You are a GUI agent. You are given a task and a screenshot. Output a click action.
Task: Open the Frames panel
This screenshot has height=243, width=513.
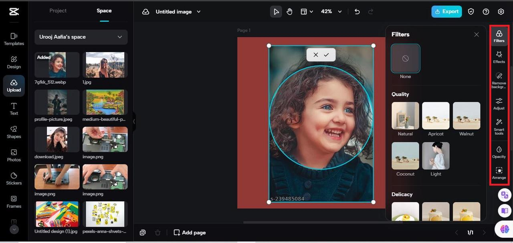(14, 202)
